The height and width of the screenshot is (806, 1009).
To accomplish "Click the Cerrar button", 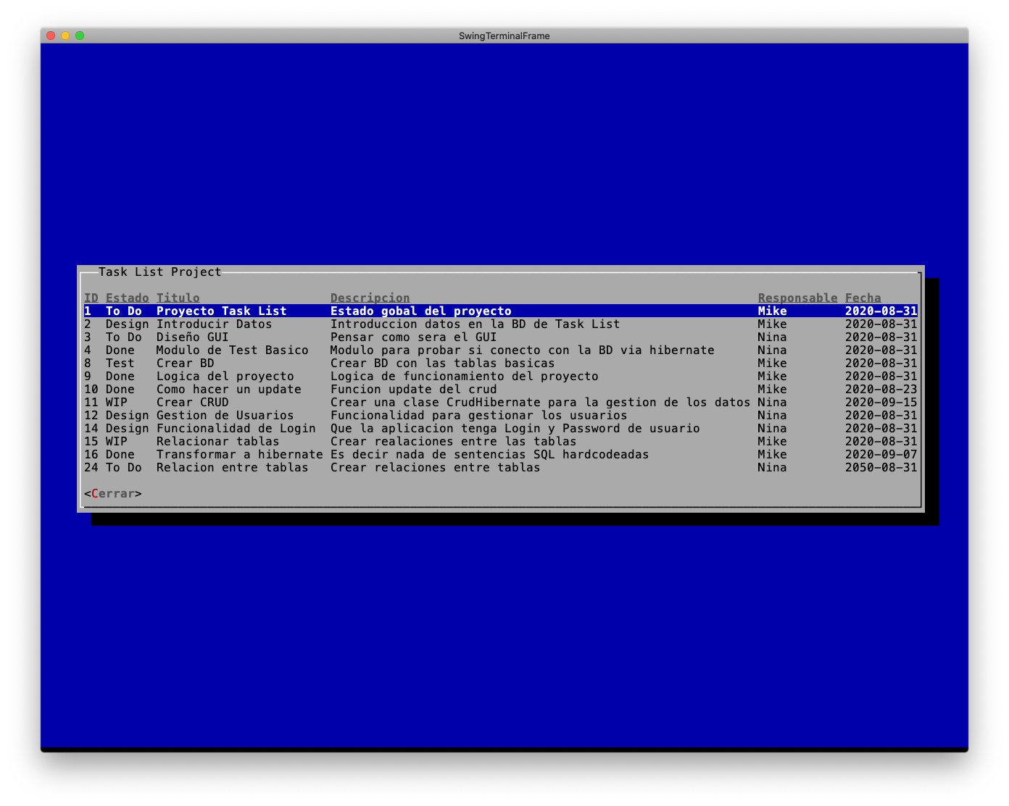I will pos(113,494).
